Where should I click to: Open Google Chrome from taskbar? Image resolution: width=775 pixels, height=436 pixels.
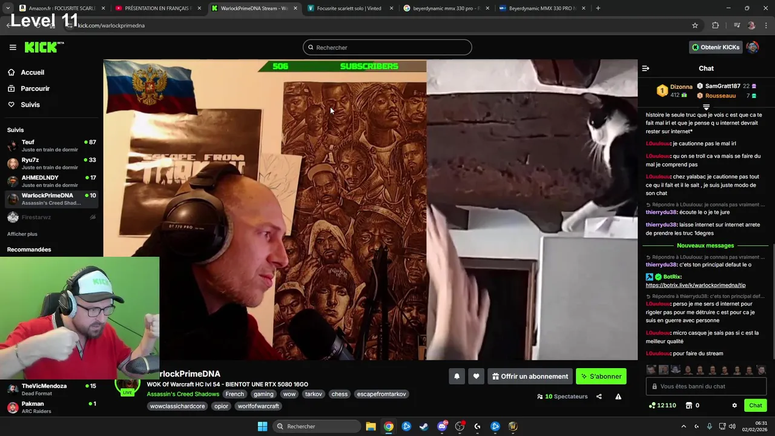389,426
